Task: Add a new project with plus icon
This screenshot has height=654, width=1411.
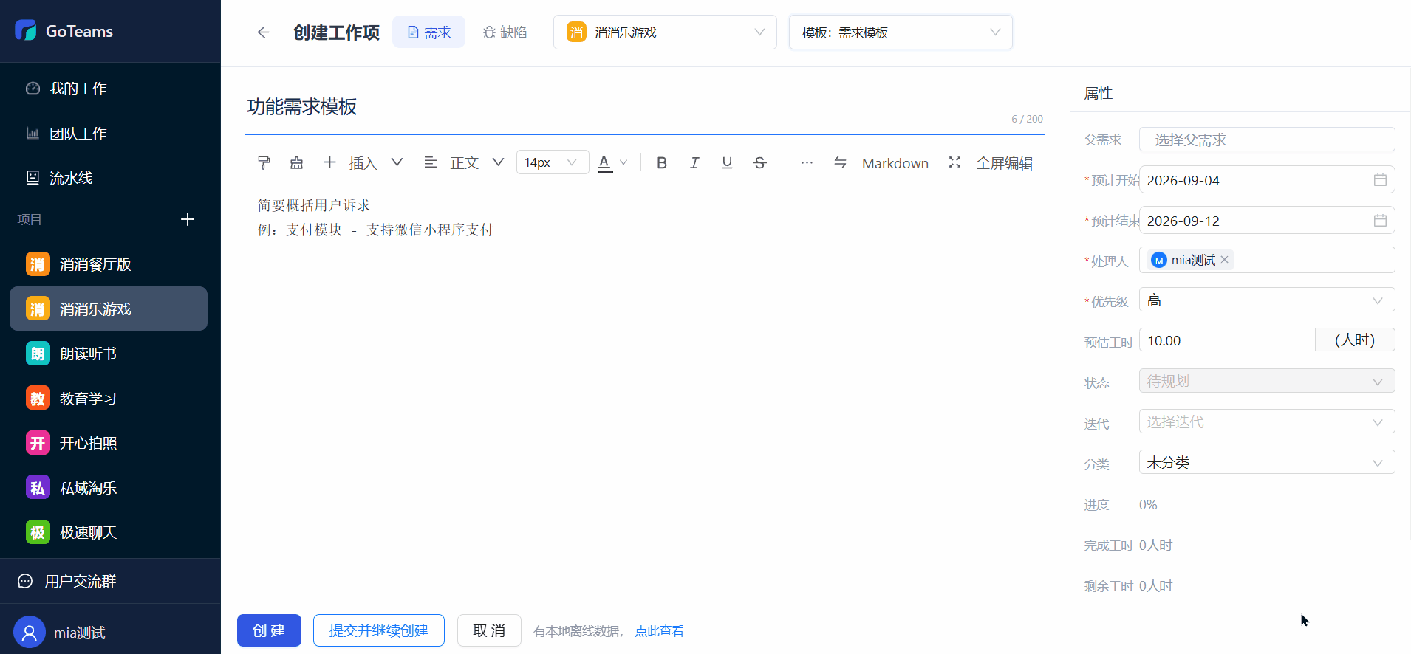Action: 188,219
